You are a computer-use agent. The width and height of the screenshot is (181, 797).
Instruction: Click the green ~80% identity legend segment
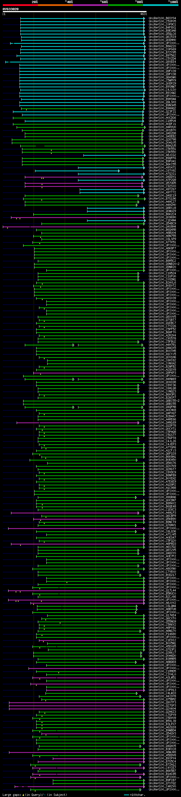[126, 5]
